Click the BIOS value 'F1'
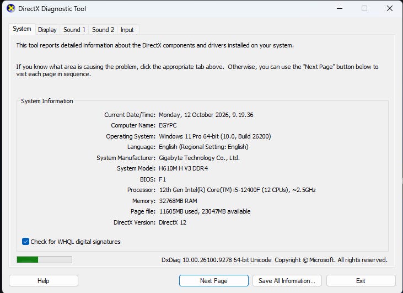 pos(163,179)
